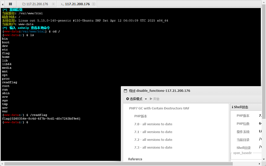Switch to terminal tab 117.21.200.176
This screenshot has width=266, height=166.
point(77,4)
